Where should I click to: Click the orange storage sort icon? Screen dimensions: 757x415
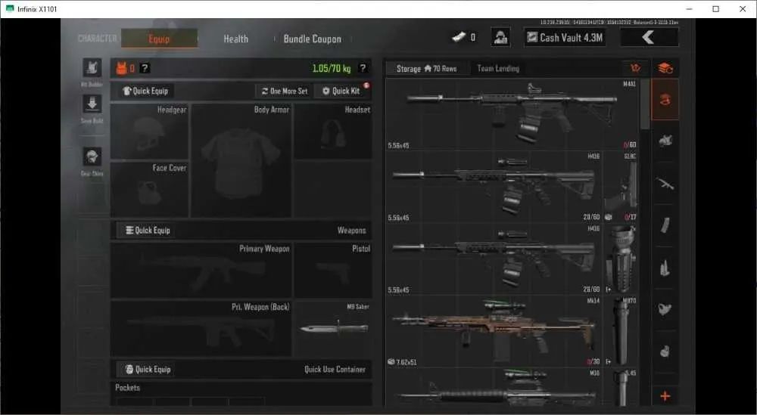[x=635, y=68]
